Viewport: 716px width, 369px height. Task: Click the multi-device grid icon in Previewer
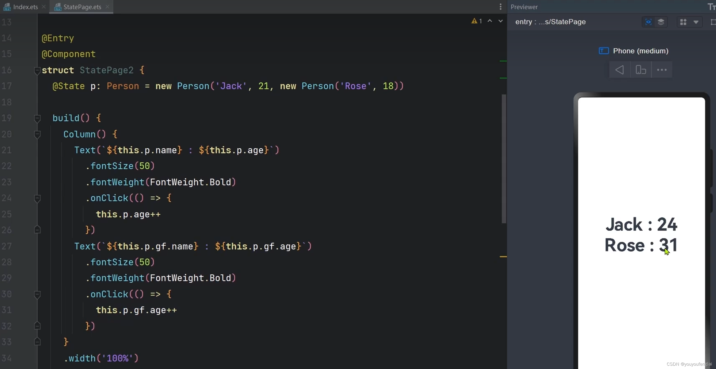(x=683, y=22)
